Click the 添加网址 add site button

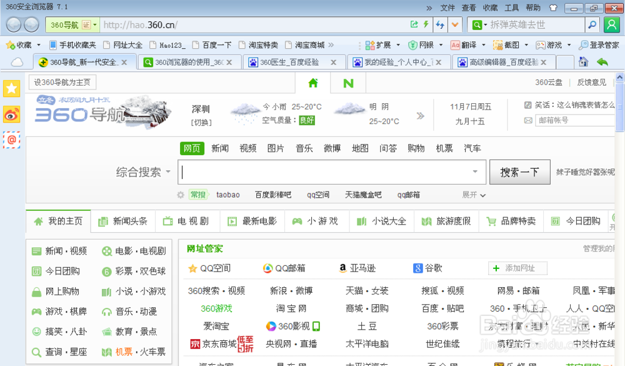pyautogui.click(x=517, y=268)
